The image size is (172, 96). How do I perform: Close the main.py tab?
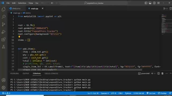[x=42, y=8]
